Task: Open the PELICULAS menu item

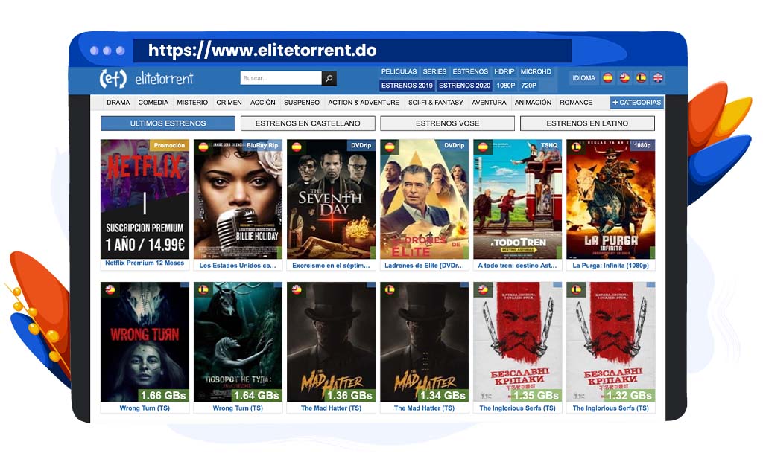Action: tap(399, 71)
